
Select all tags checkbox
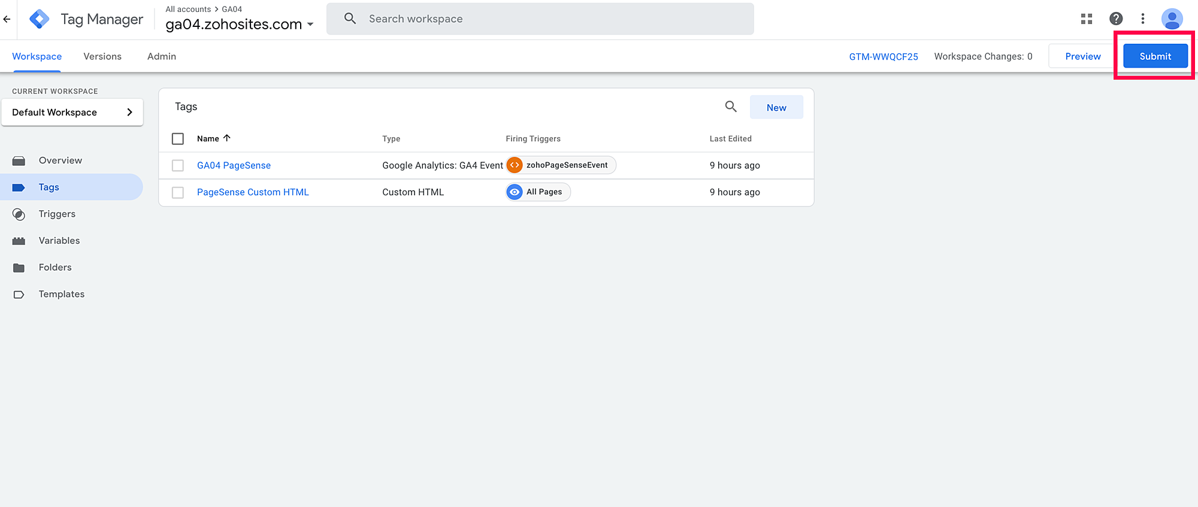click(178, 139)
